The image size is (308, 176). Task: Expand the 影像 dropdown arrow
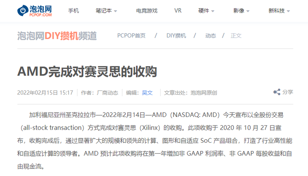(x=248, y=11)
